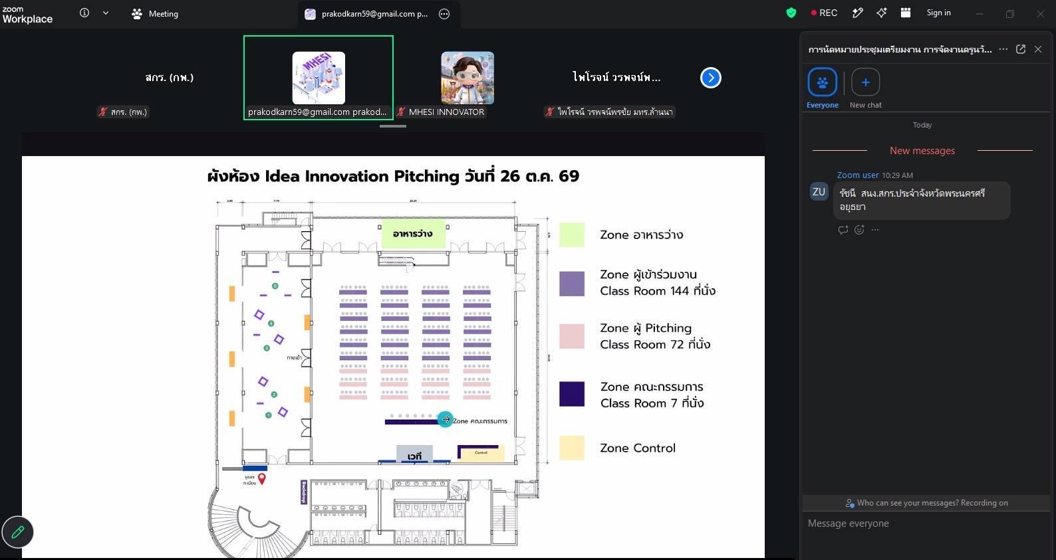1056x560 pixels.
Task: Open chat panel more options ellipsis
Action: pos(1003,49)
